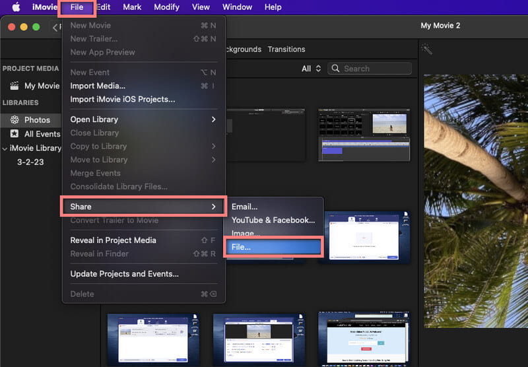Choose Import Media… from File menu
Image resolution: width=528 pixels, height=367 pixels.
143,86
